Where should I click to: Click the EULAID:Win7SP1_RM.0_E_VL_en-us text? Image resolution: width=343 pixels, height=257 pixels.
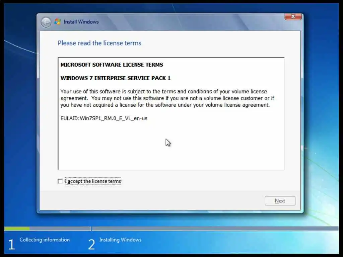[x=104, y=118]
